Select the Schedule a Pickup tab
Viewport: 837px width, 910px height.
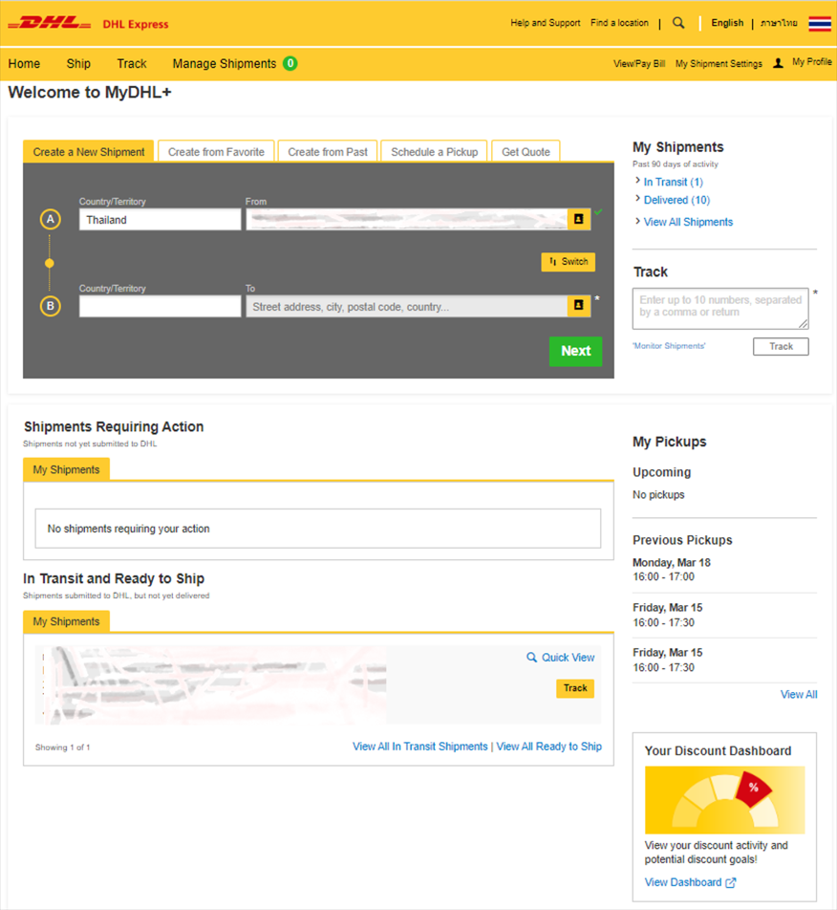click(435, 151)
